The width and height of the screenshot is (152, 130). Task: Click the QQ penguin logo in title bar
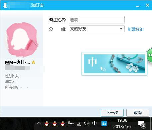click(x=5, y=5)
